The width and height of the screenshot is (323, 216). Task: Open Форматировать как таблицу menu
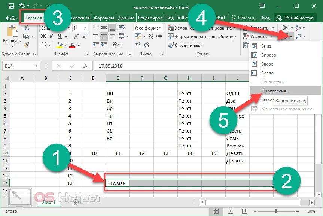[x=202, y=37]
